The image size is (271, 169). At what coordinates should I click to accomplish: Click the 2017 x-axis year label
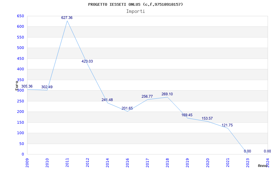click(x=147, y=163)
